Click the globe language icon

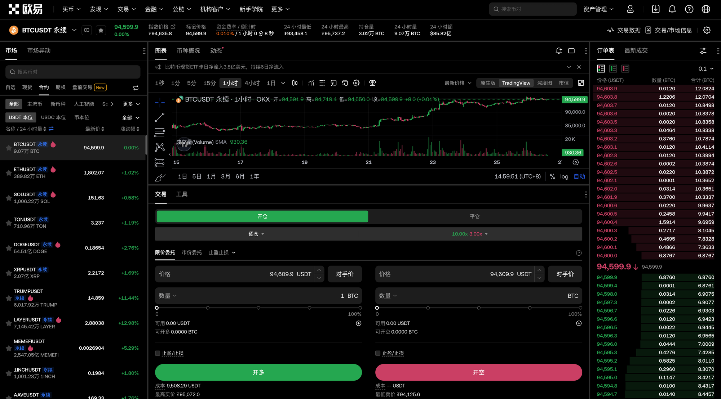click(x=705, y=9)
